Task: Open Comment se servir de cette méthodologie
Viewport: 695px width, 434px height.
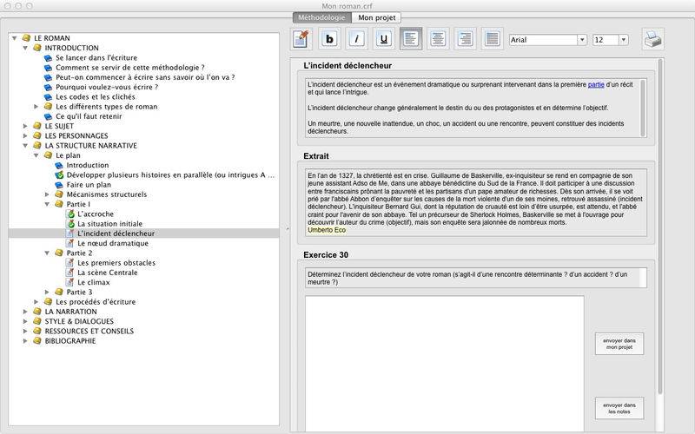Action: pyautogui.click(x=129, y=68)
